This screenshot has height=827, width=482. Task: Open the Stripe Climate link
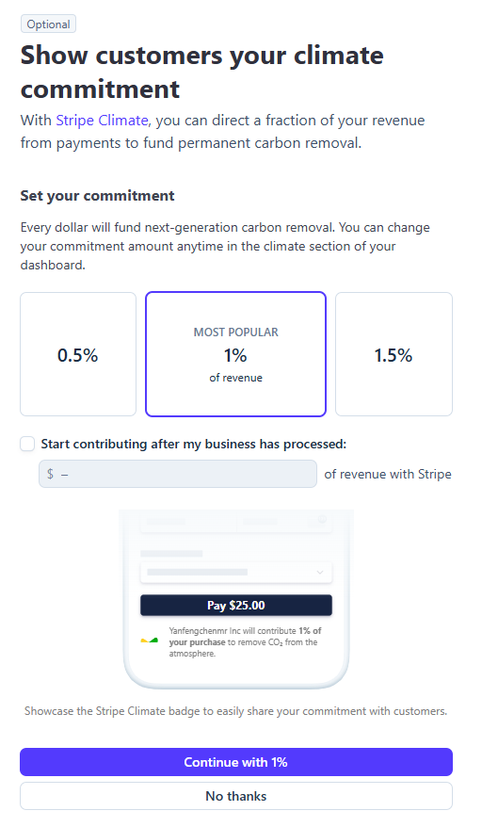click(102, 121)
